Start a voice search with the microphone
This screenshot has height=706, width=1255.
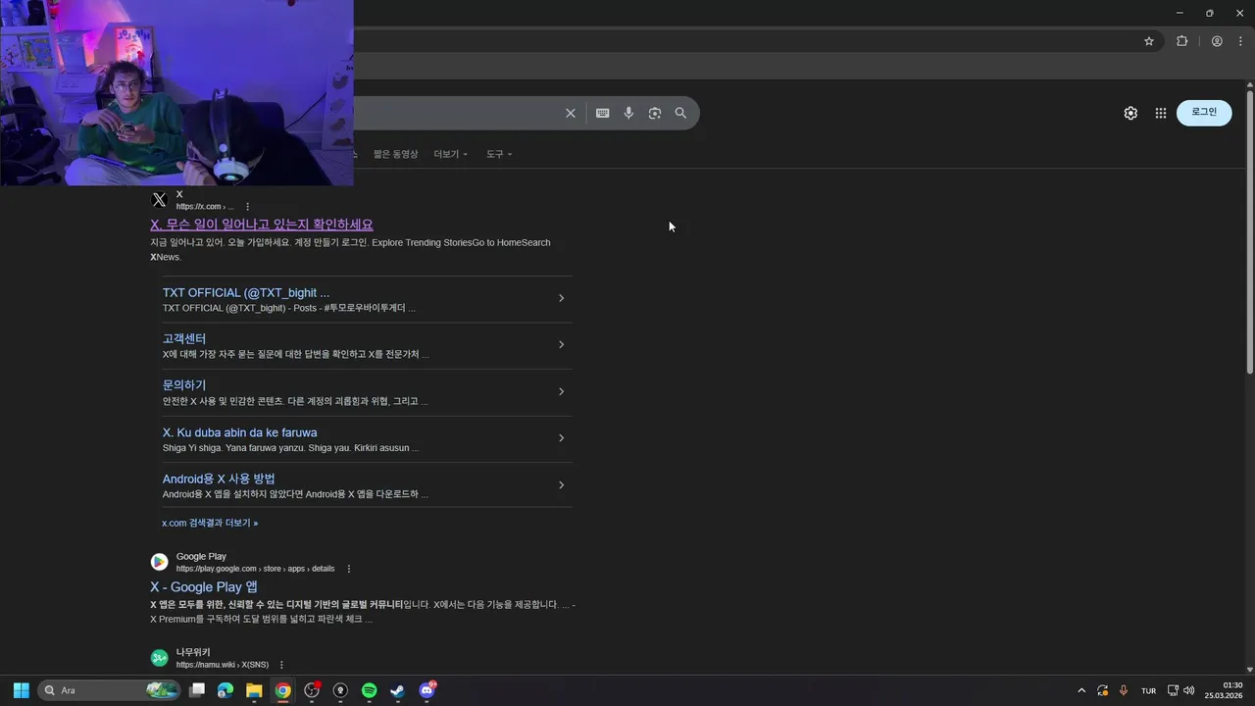click(x=628, y=113)
